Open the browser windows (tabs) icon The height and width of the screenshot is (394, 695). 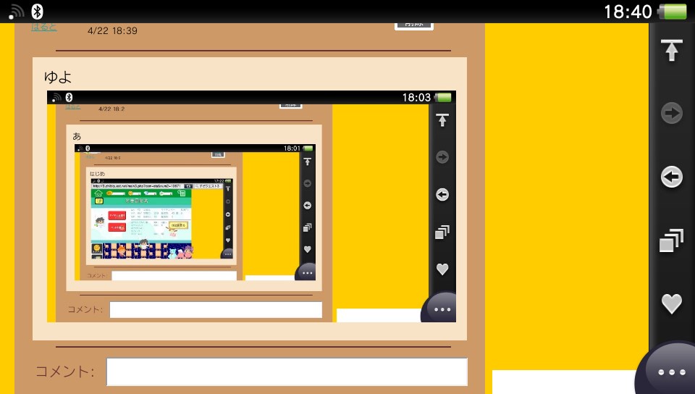click(x=672, y=240)
